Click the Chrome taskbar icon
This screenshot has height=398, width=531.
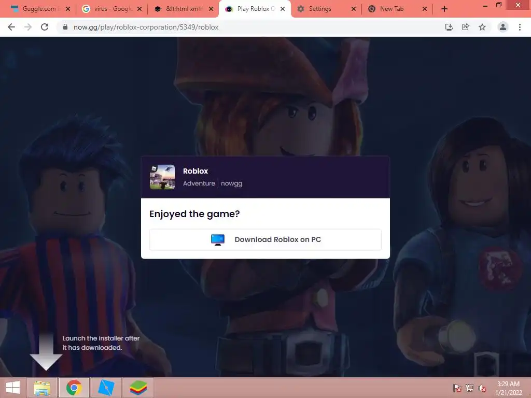coord(74,388)
